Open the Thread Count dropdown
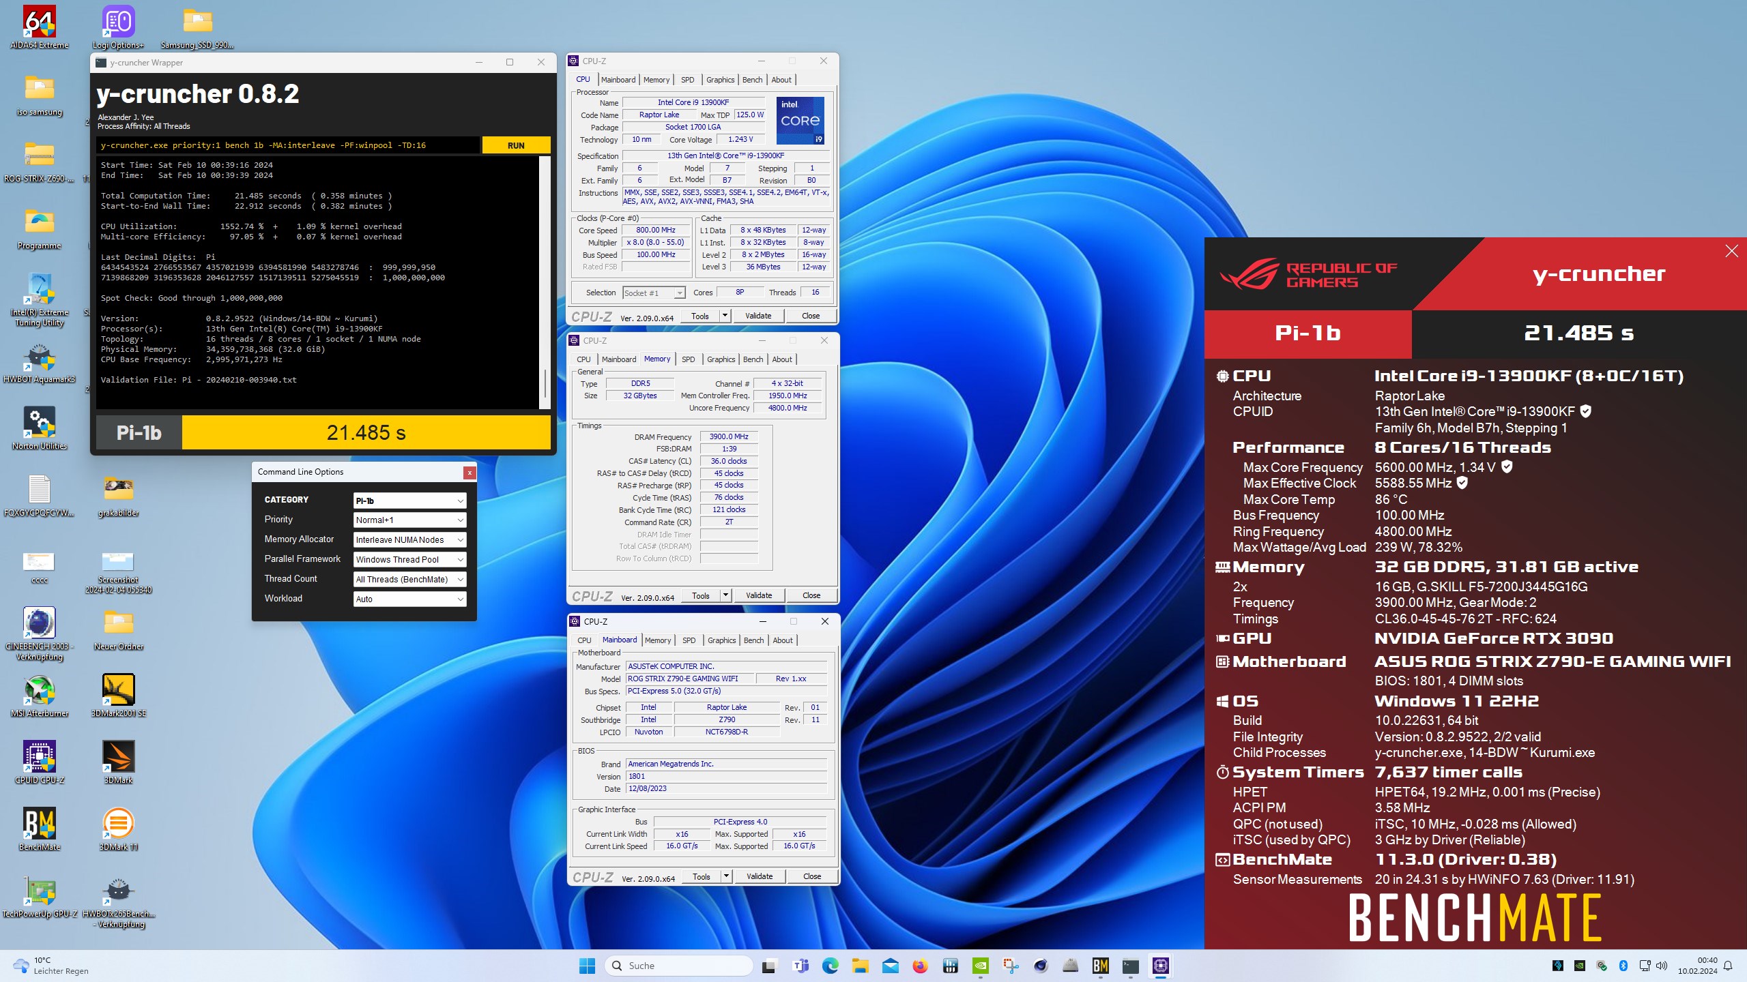The height and width of the screenshot is (982, 1747). 409,580
